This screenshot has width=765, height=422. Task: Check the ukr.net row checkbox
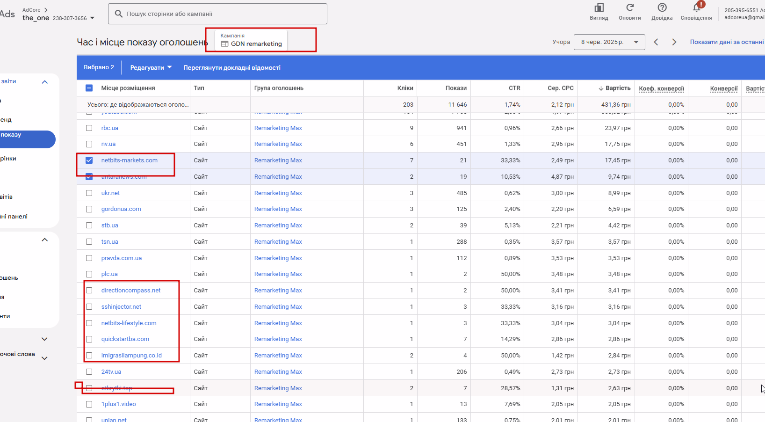[x=89, y=193]
